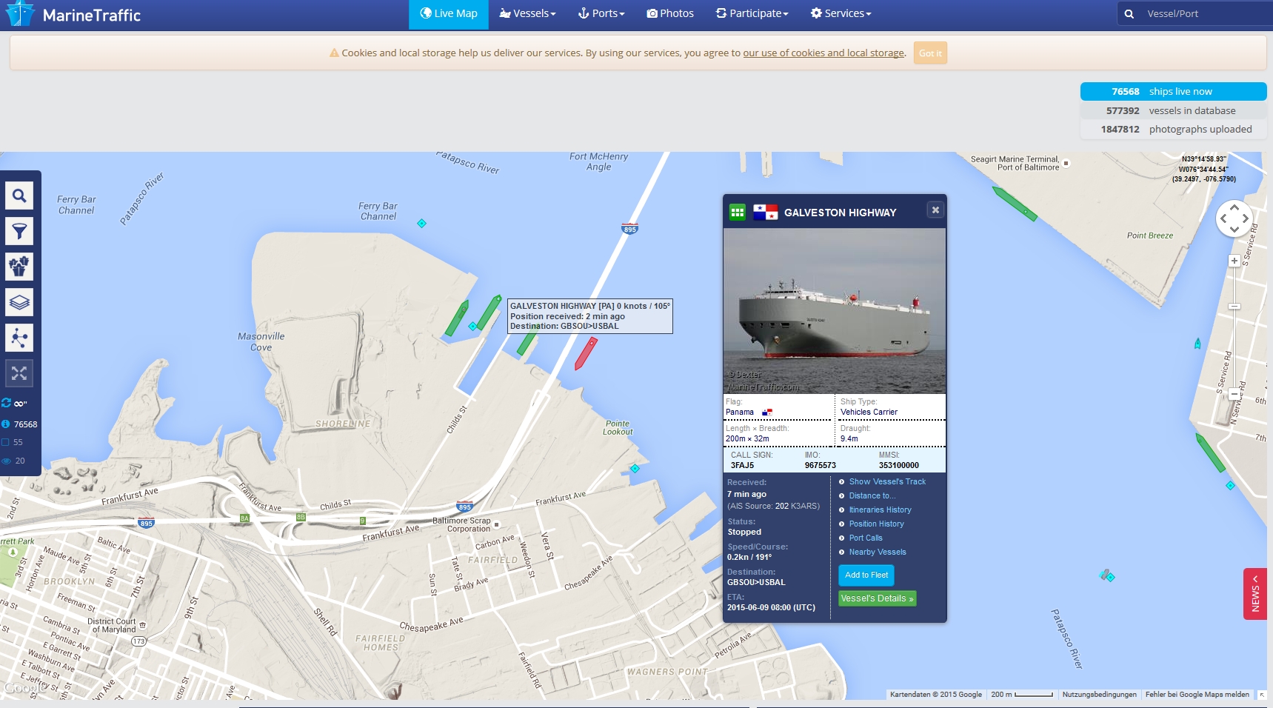The width and height of the screenshot is (1273, 708).
Task: Click the info icon beside 76568
Action: point(6,424)
